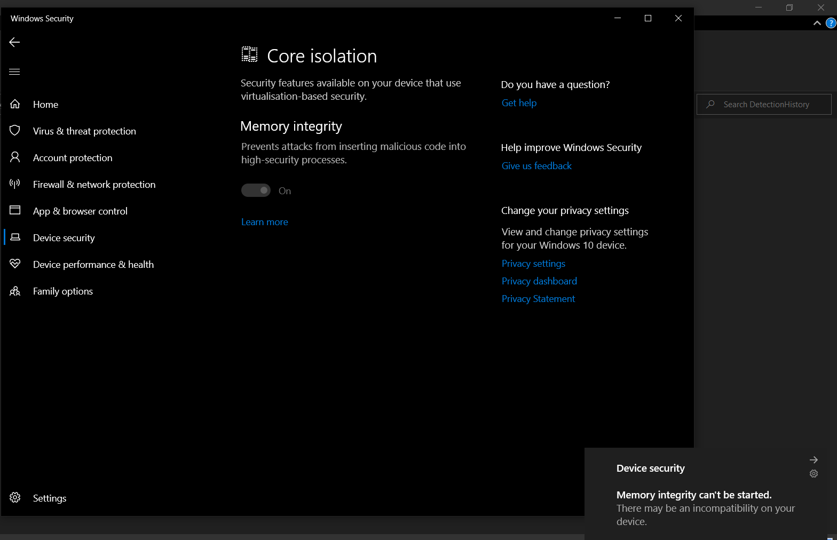Open Privacy settings link
Screen dimensions: 837x540
(533, 264)
